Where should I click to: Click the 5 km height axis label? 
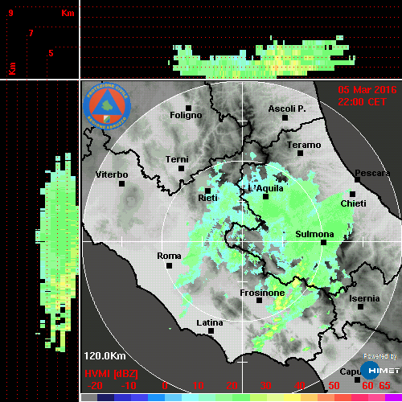(51, 53)
